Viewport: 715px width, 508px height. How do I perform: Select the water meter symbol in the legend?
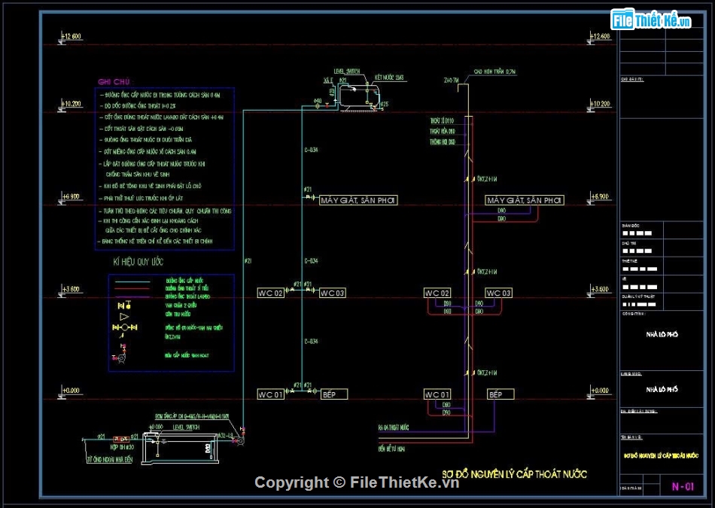tap(125, 328)
